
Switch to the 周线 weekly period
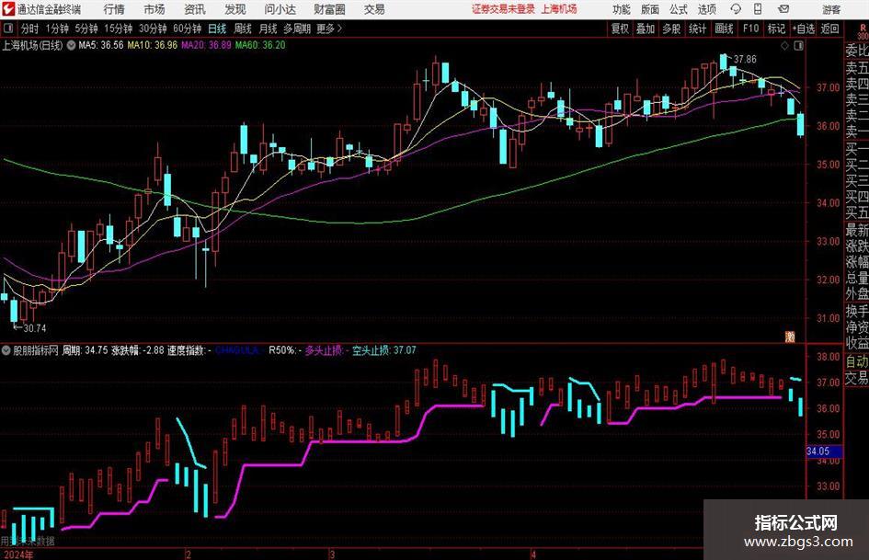coord(242,29)
